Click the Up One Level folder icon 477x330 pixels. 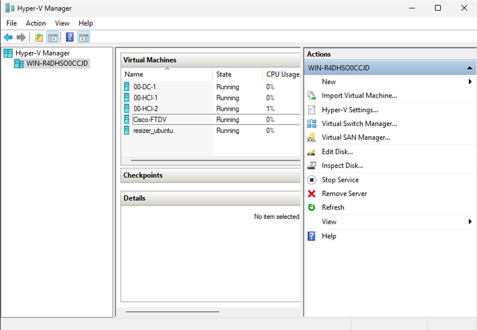[39, 37]
